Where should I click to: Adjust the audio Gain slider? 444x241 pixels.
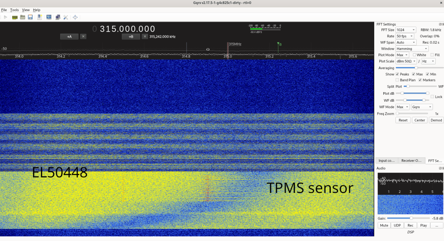tap(408, 218)
